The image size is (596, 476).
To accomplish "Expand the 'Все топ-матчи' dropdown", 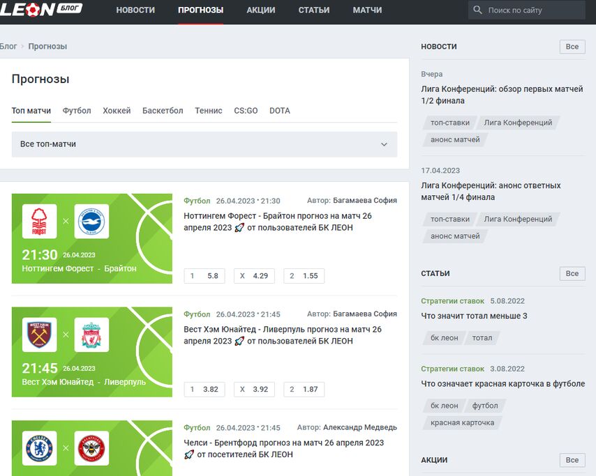I will click(204, 144).
